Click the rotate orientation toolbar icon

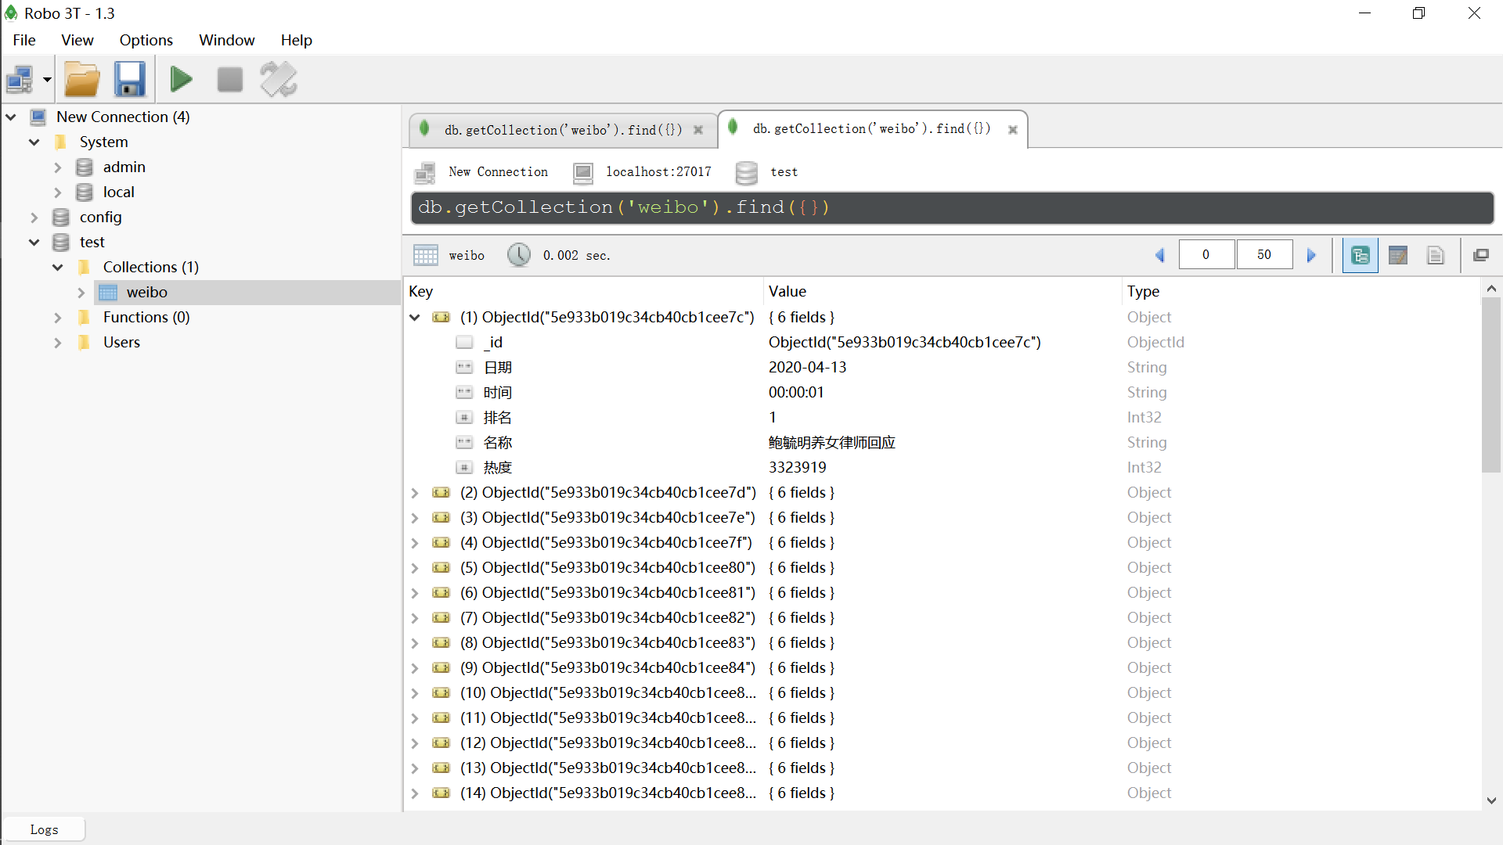[279, 80]
